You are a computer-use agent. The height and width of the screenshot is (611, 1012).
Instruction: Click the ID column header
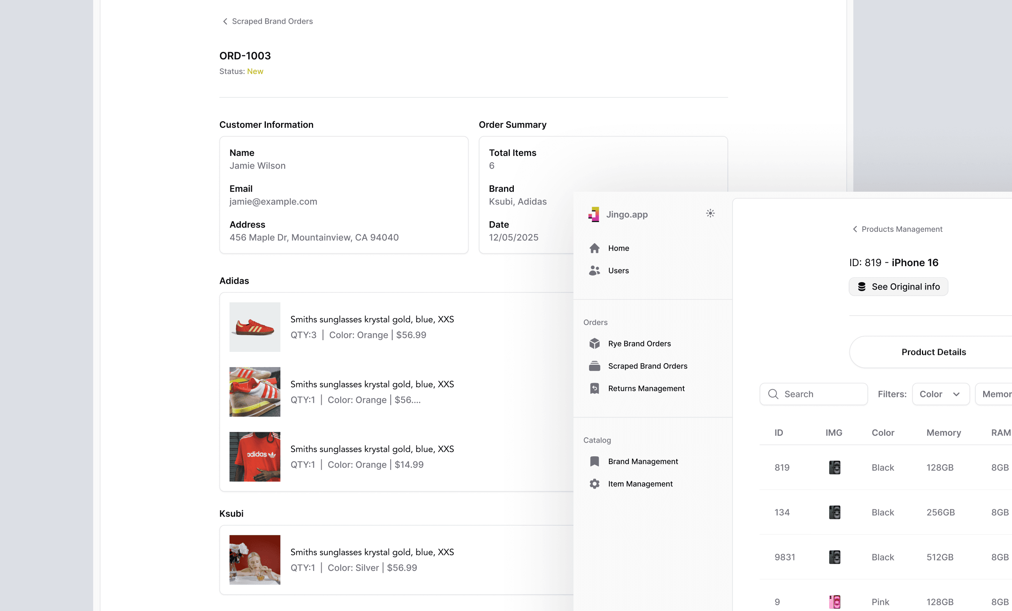tap(778, 433)
